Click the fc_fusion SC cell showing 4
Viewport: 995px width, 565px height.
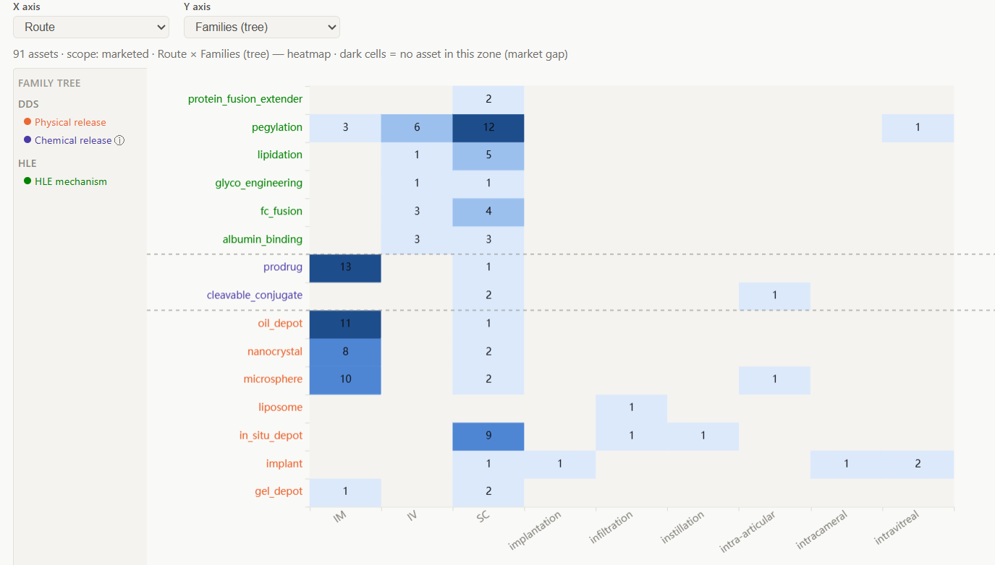(488, 212)
